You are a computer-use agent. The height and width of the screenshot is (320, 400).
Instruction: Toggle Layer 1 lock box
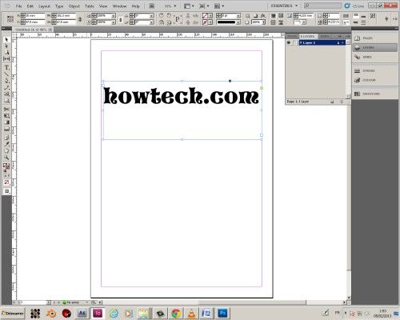(x=295, y=42)
